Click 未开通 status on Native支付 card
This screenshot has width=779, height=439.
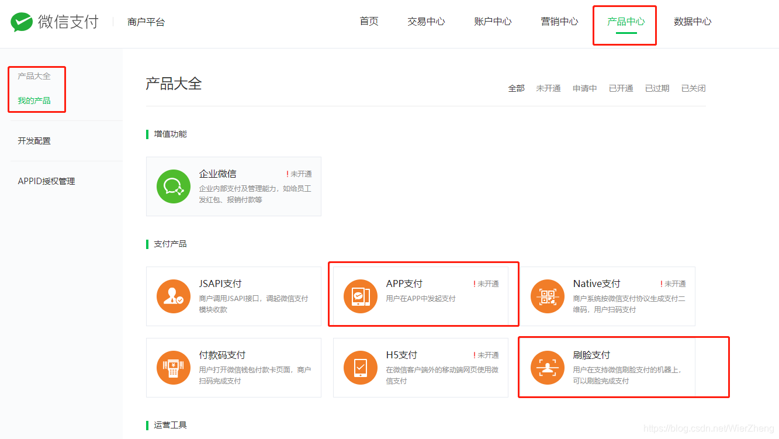point(673,284)
